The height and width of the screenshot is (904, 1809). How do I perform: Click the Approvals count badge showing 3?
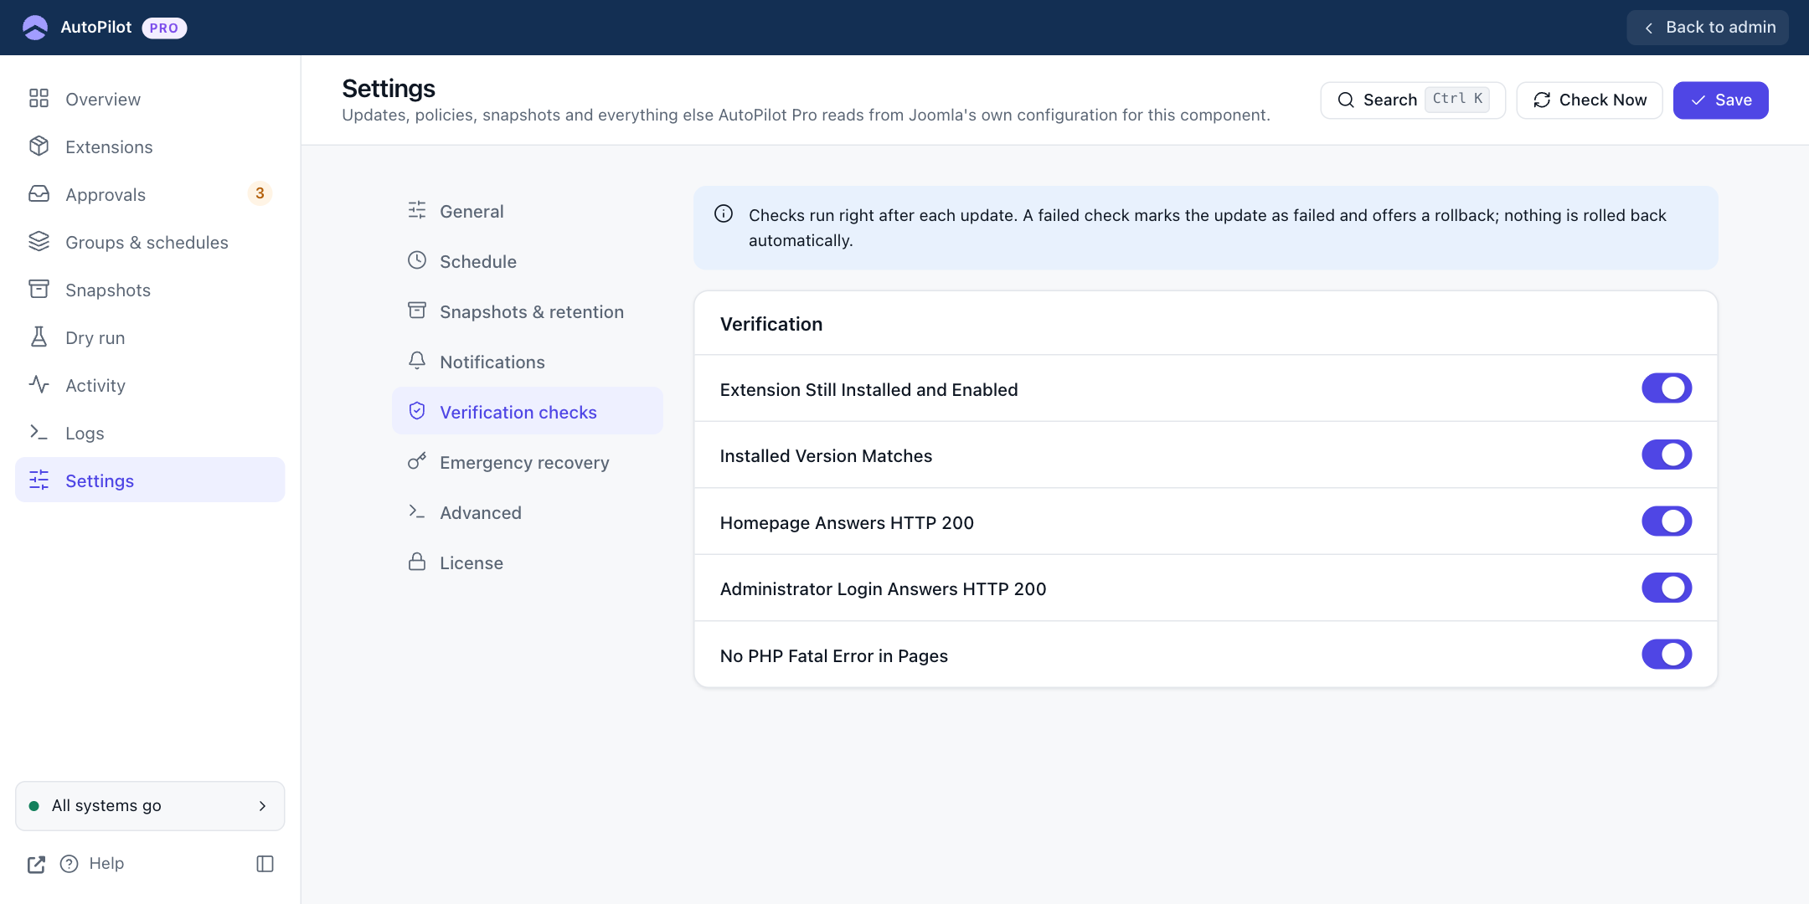click(260, 193)
